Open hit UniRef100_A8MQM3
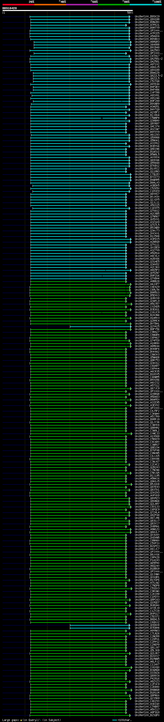 tap(147, 42)
